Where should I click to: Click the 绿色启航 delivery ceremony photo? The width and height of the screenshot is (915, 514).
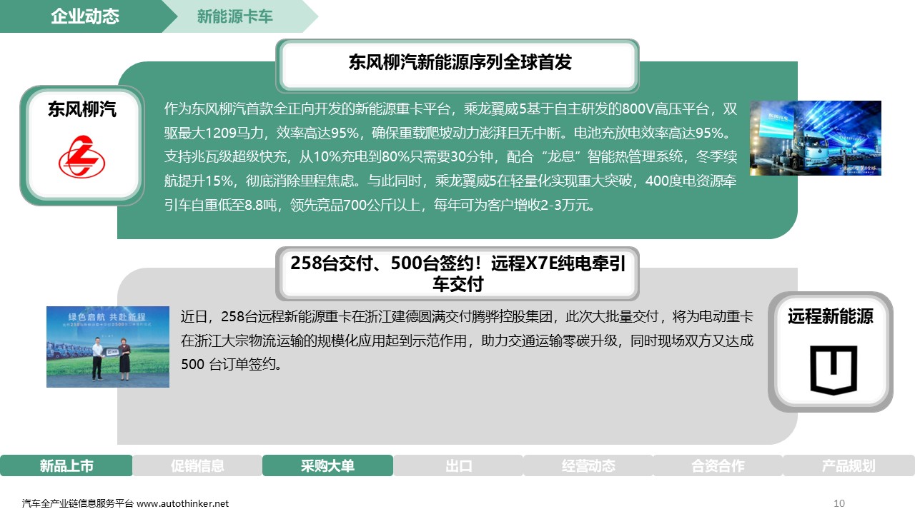click(108, 347)
